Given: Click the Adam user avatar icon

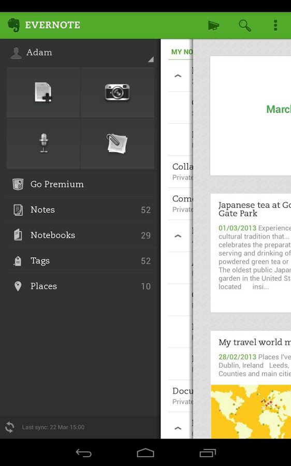Looking at the screenshot, I should click(16, 53).
